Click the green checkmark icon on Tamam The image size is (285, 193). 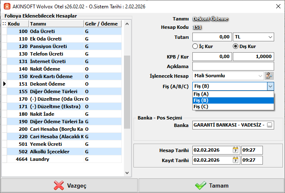201,185
